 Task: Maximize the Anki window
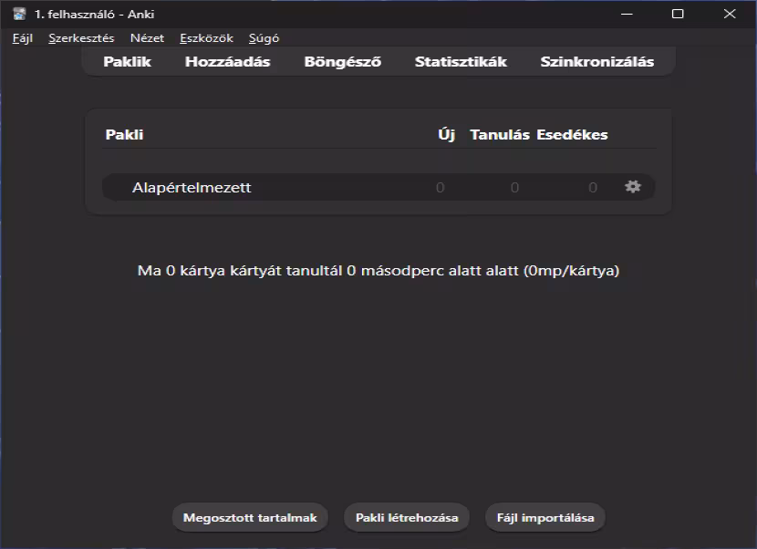point(678,14)
